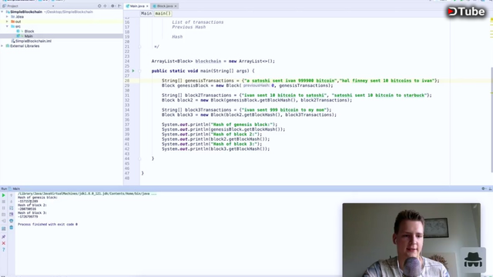Close the Run tab with red X
The image size is (493, 277).
coord(4,243)
